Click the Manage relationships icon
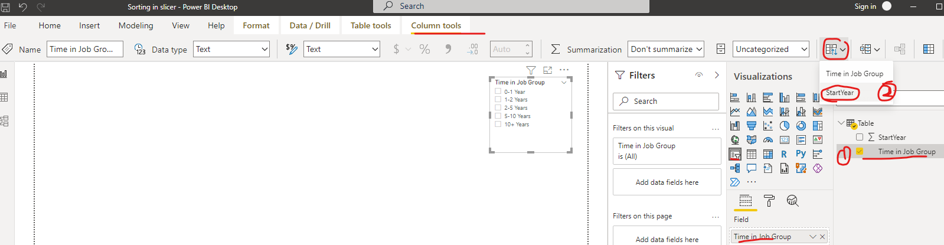The width and height of the screenshot is (944, 245). (x=900, y=49)
